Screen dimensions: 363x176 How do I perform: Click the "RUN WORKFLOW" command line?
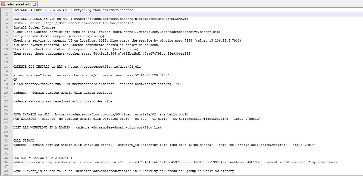click(138, 119)
